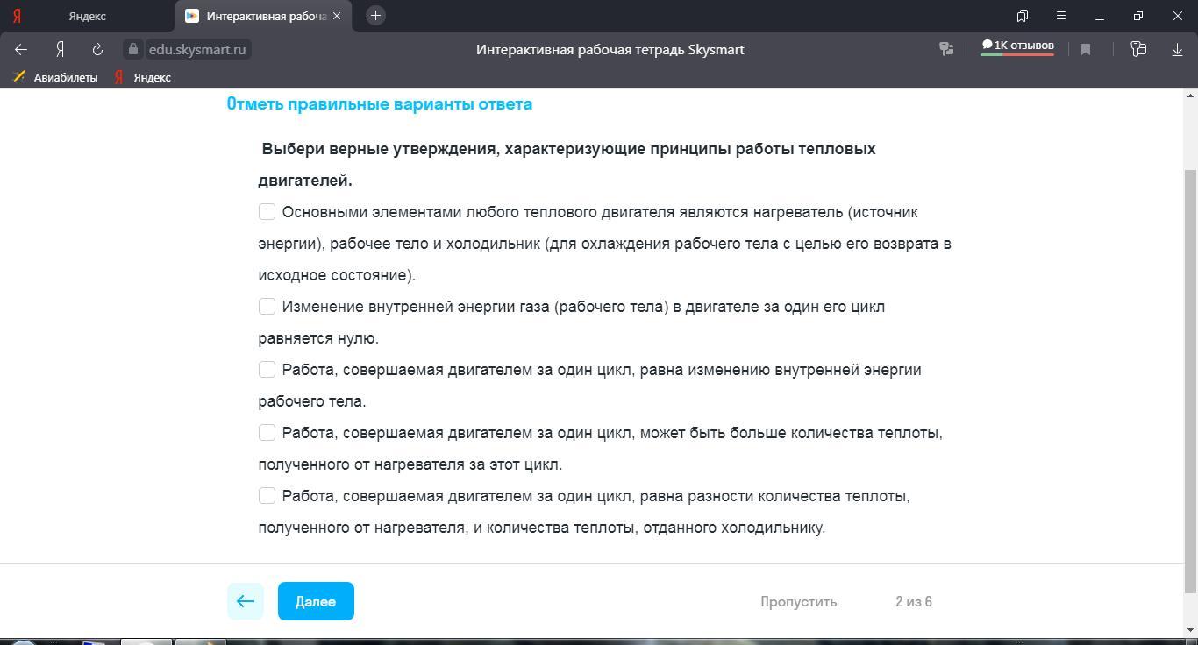Screen dimensions: 1198x645
Task: Click Пропустить to skip the question
Action: [x=798, y=602]
